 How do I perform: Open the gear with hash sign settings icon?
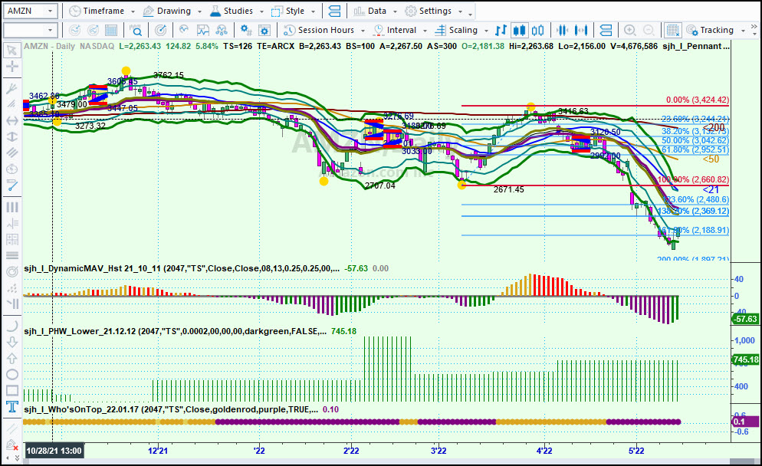point(246,30)
